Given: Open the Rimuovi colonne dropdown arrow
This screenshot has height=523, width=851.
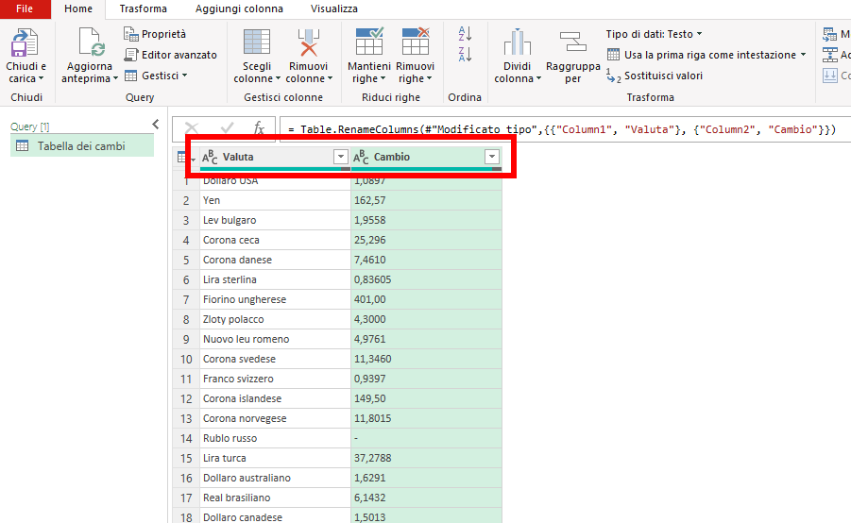Looking at the screenshot, I should tap(330, 78).
